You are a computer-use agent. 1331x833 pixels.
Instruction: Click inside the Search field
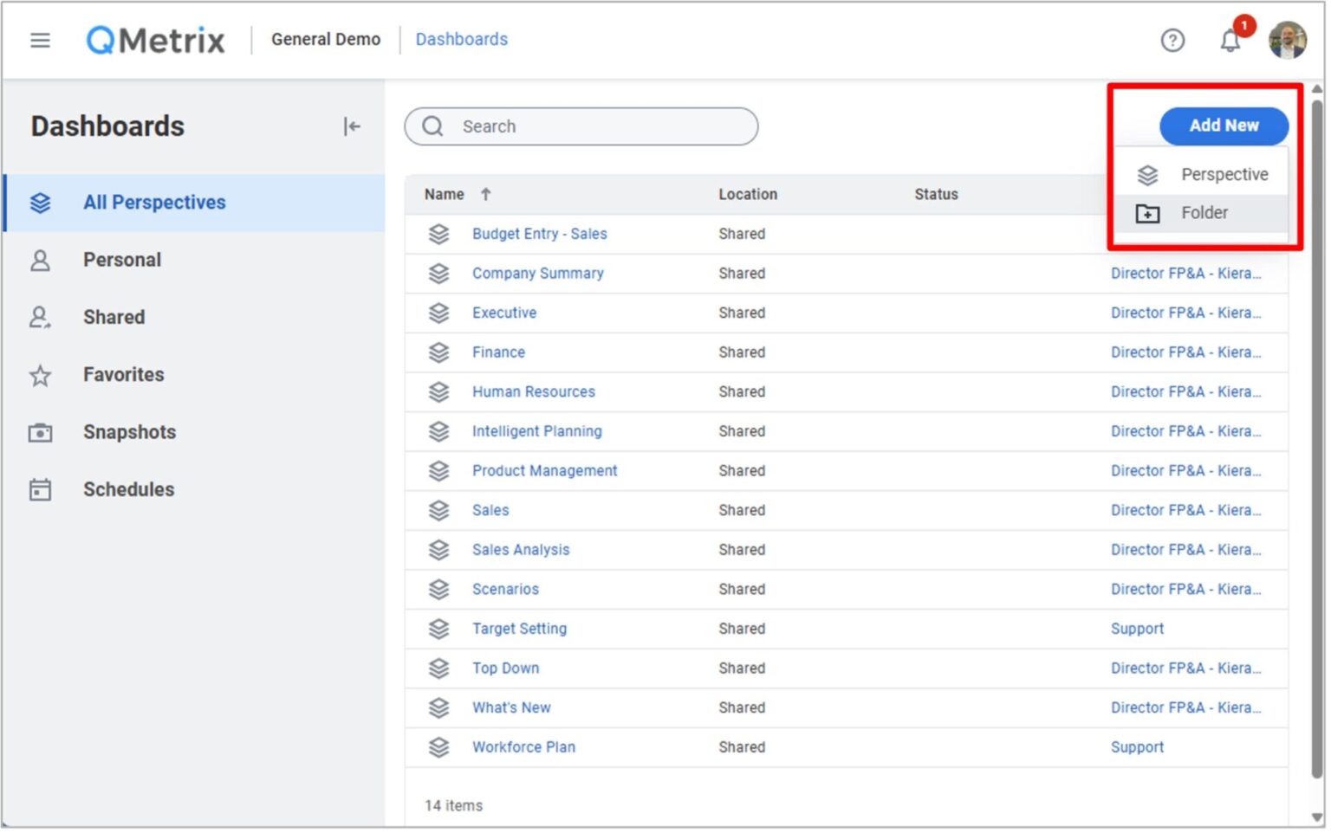point(581,126)
